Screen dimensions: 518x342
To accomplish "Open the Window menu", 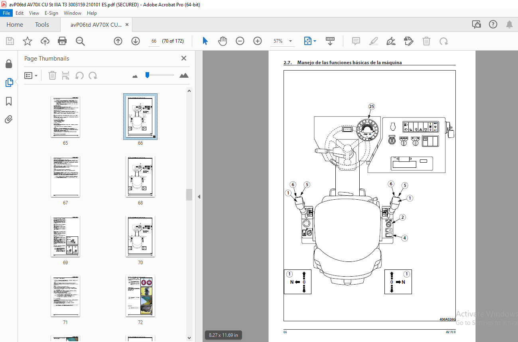I will [73, 13].
